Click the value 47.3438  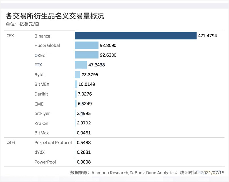click(x=97, y=65)
